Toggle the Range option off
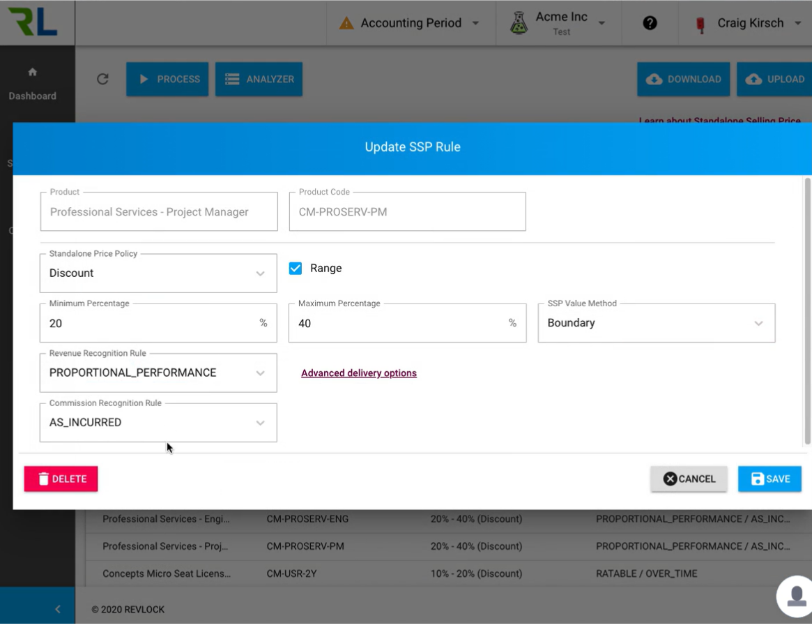The width and height of the screenshot is (812, 630). [296, 267]
